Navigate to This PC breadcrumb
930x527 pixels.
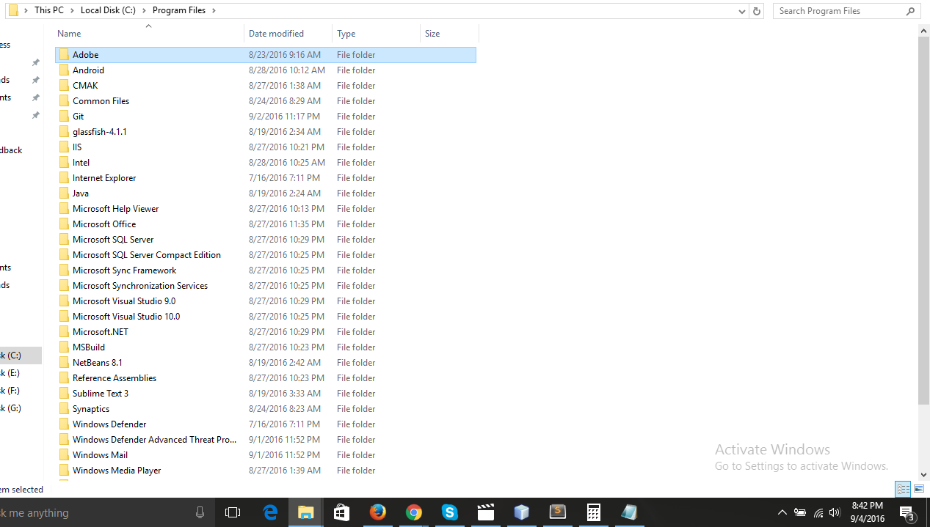coord(49,11)
